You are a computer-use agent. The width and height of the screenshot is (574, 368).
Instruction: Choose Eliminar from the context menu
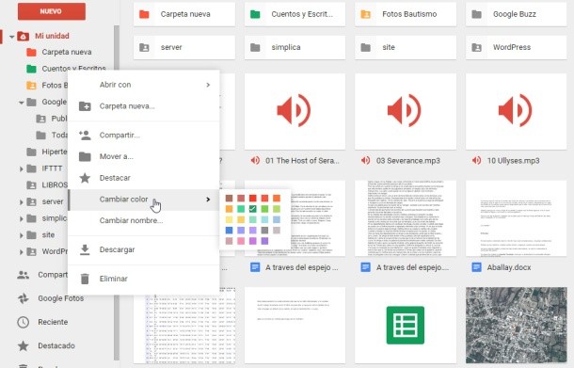pyautogui.click(x=143, y=279)
